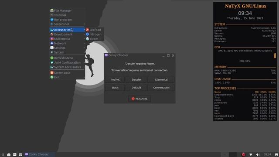Choose the Conversation conky theme
The height and width of the screenshot is (157, 279).
(x=161, y=88)
